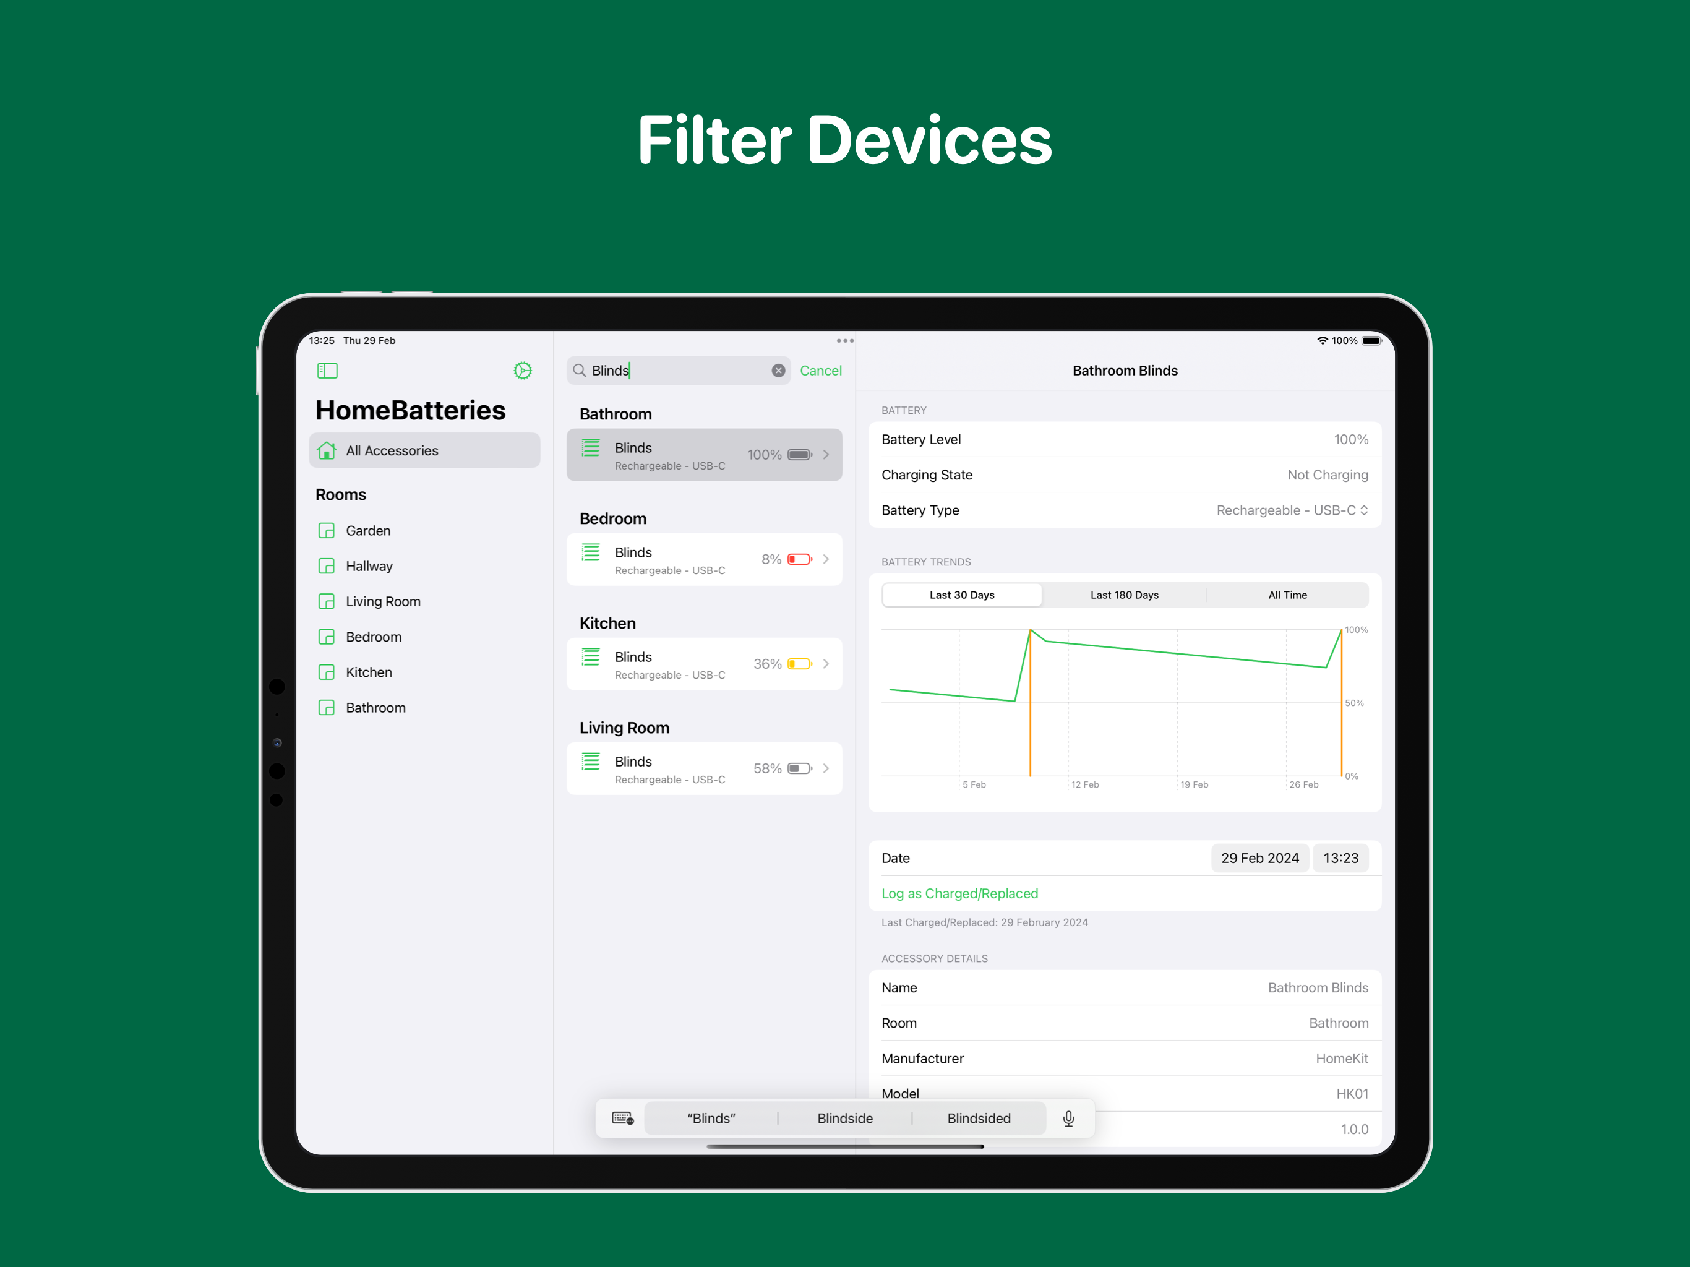Select Living Room Blinds list item
The width and height of the screenshot is (1690, 1267).
pos(706,769)
